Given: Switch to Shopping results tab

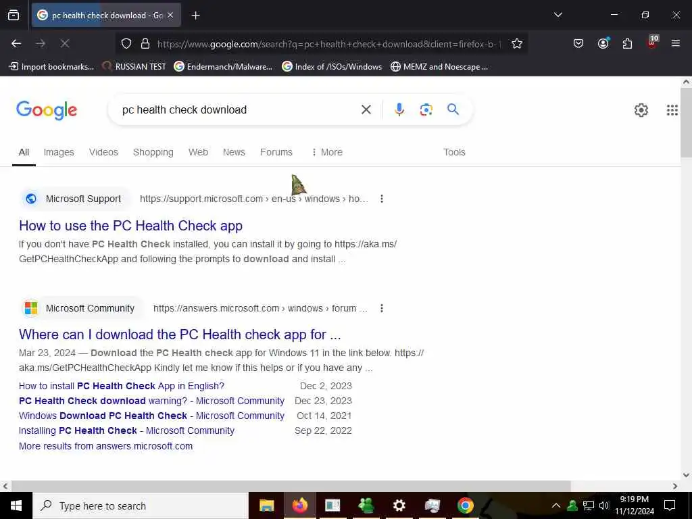Looking at the screenshot, I should pos(153,152).
